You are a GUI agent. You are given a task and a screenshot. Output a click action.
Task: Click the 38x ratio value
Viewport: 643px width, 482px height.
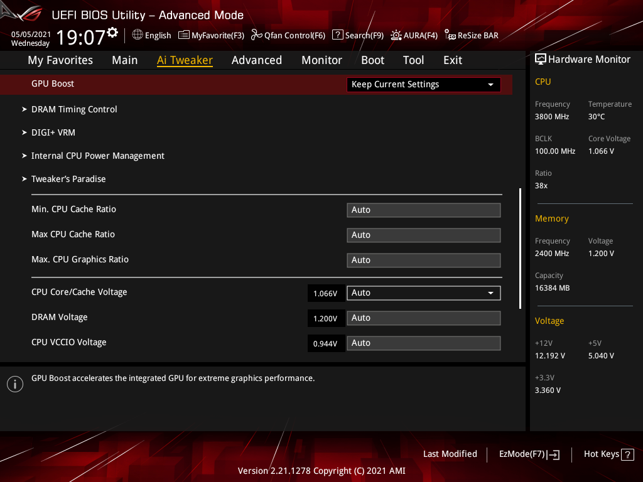(x=541, y=186)
